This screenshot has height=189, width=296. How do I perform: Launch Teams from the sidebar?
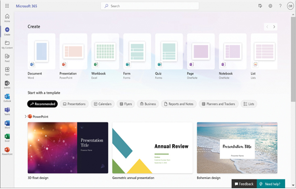point(7,111)
